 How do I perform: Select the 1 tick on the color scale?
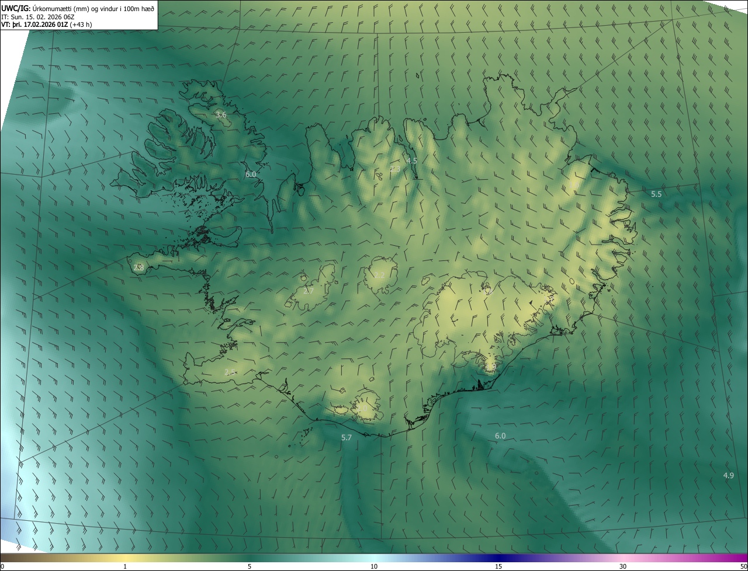pos(125,566)
